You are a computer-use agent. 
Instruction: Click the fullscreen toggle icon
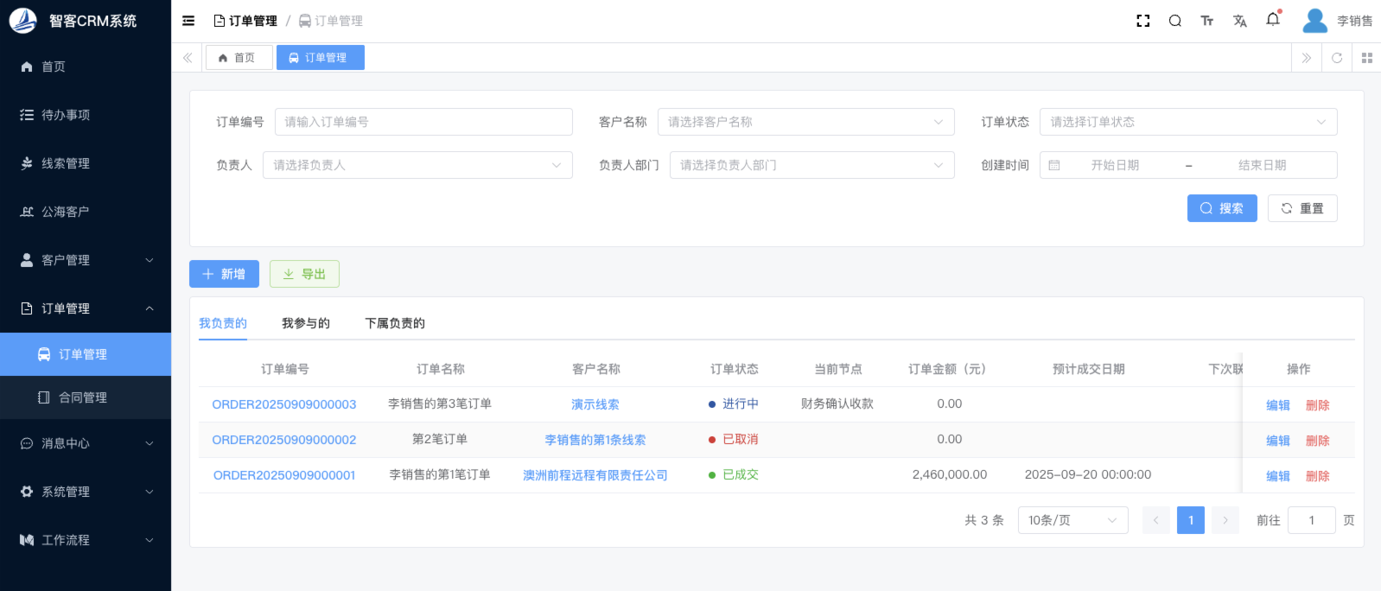point(1142,21)
